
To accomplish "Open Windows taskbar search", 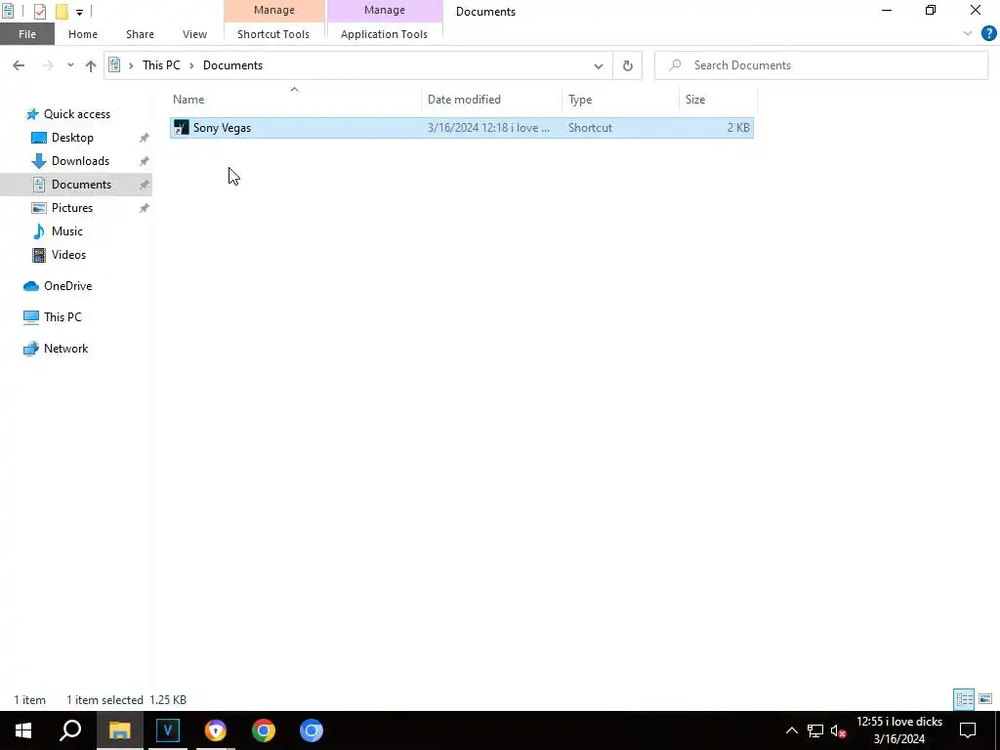I will [x=70, y=730].
